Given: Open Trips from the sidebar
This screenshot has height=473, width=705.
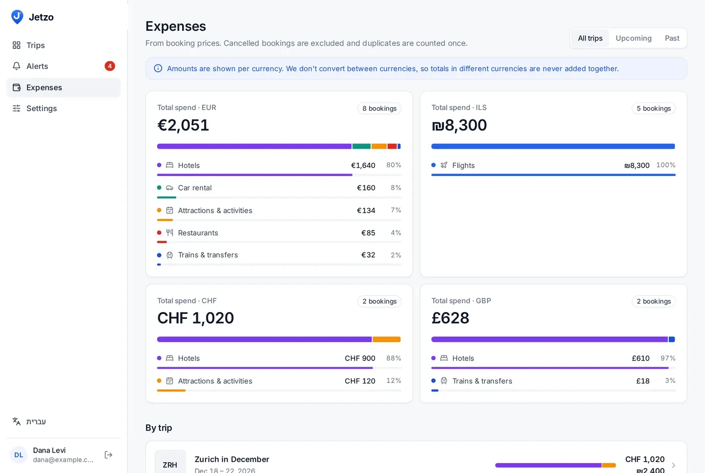Looking at the screenshot, I should [63, 45].
